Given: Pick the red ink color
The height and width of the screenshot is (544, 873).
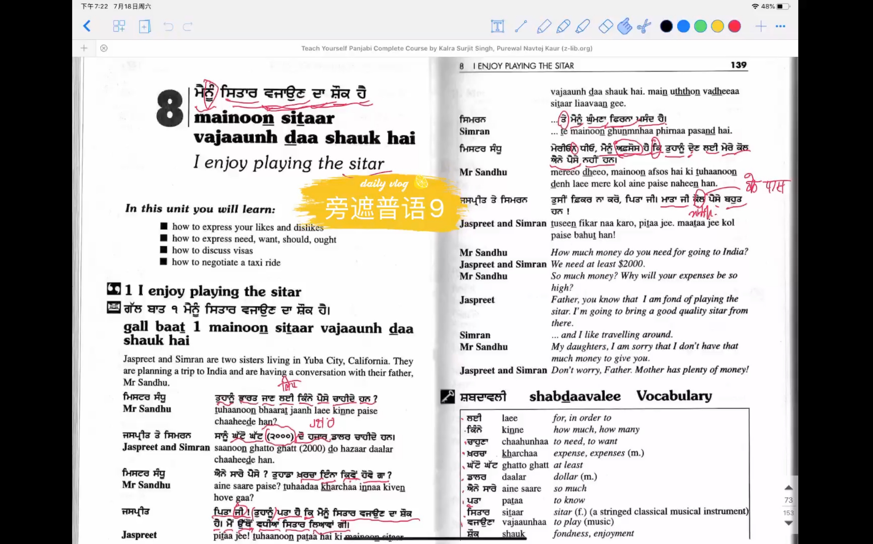Looking at the screenshot, I should [x=734, y=26].
